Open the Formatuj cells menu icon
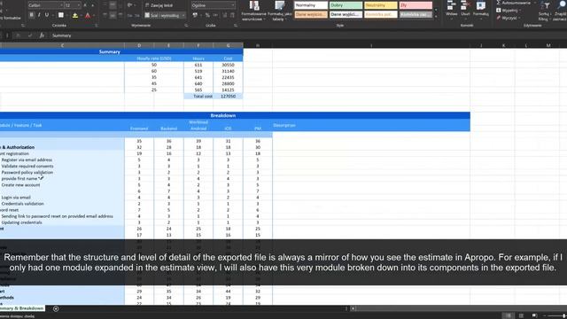This screenshot has height=319, width=567. (480, 5)
